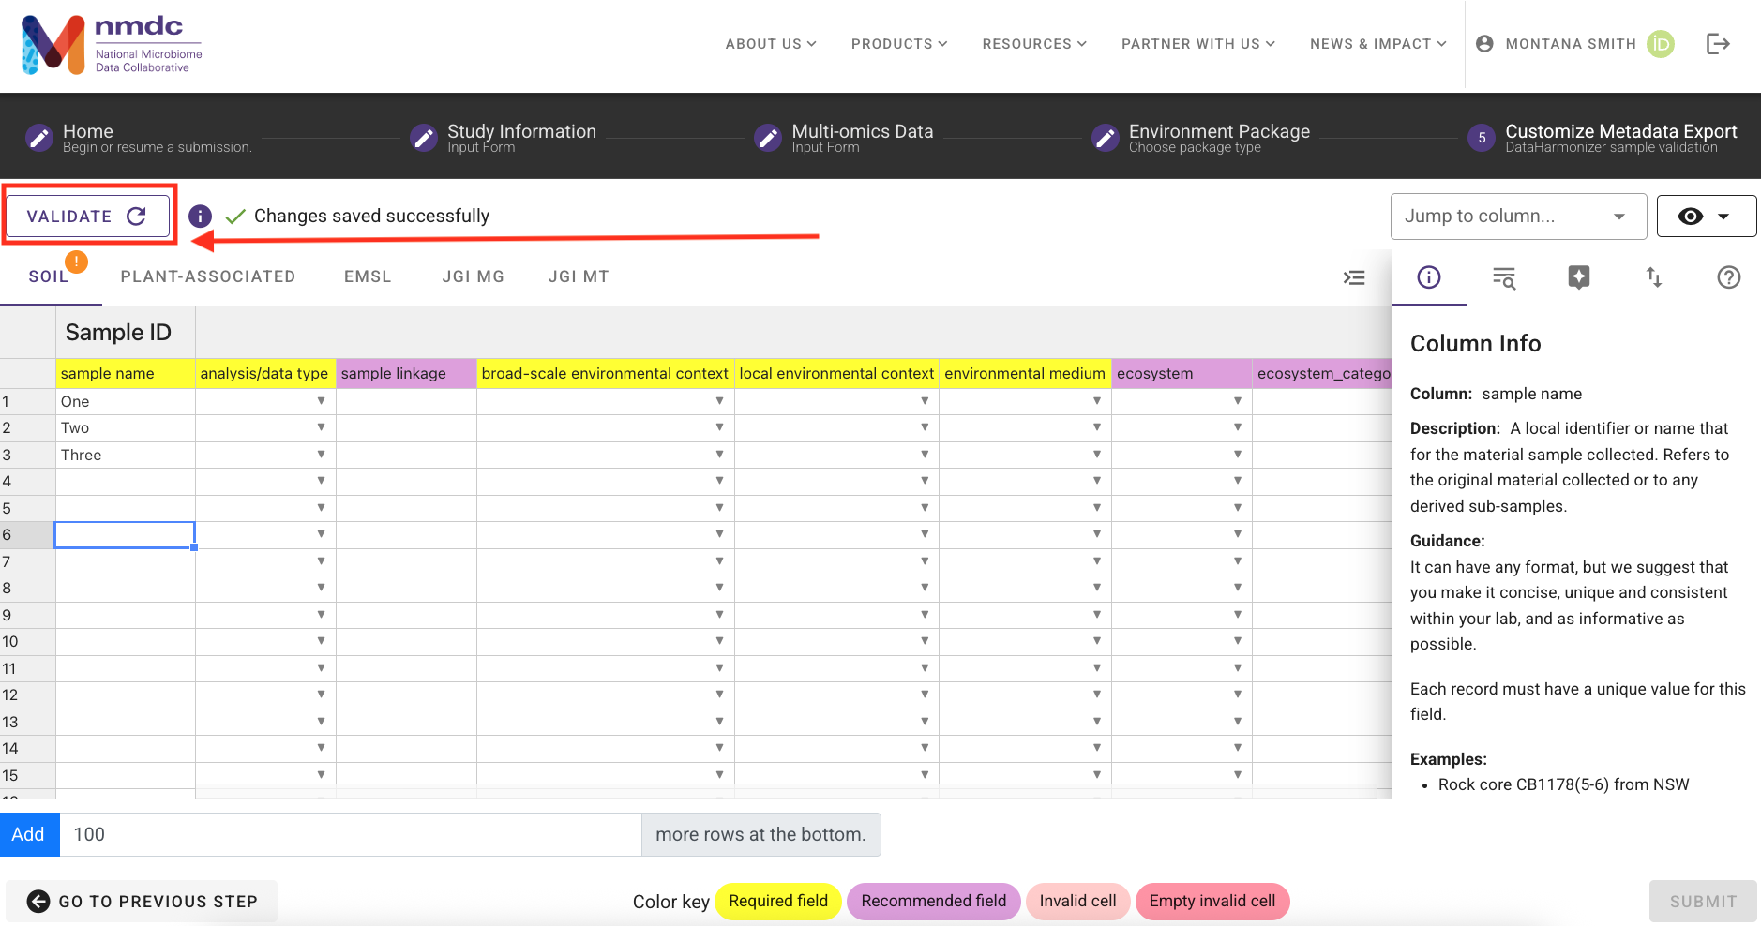Click the Multi-omics Data pencil icon
This screenshot has height=926, width=1761.
(768, 139)
